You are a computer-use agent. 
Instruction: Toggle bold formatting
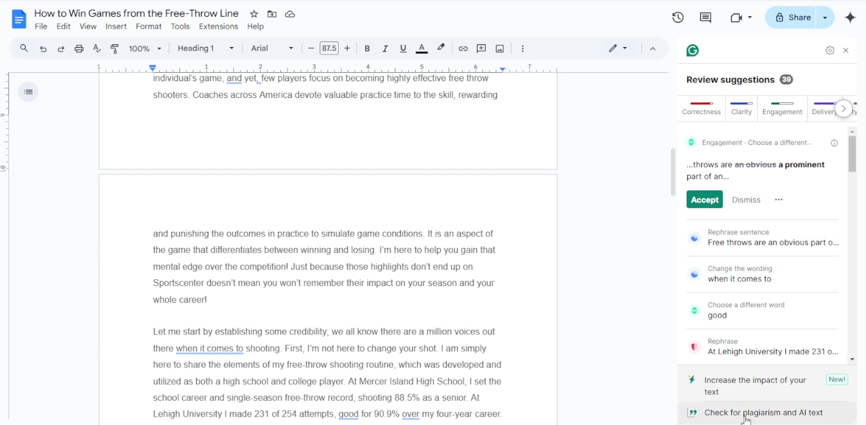coord(367,48)
